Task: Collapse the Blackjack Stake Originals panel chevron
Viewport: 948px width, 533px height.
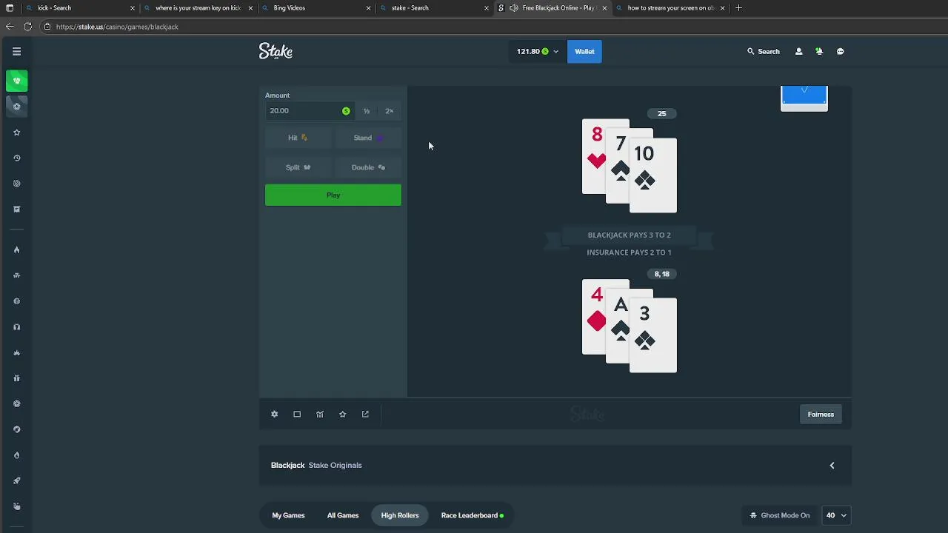Action: [x=832, y=466]
